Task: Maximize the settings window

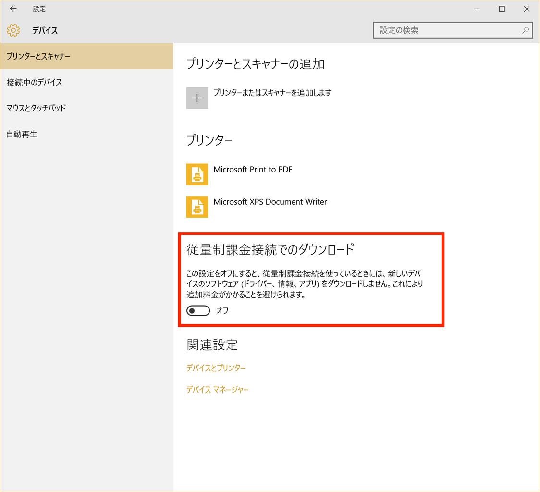Action: pos(502,9)
